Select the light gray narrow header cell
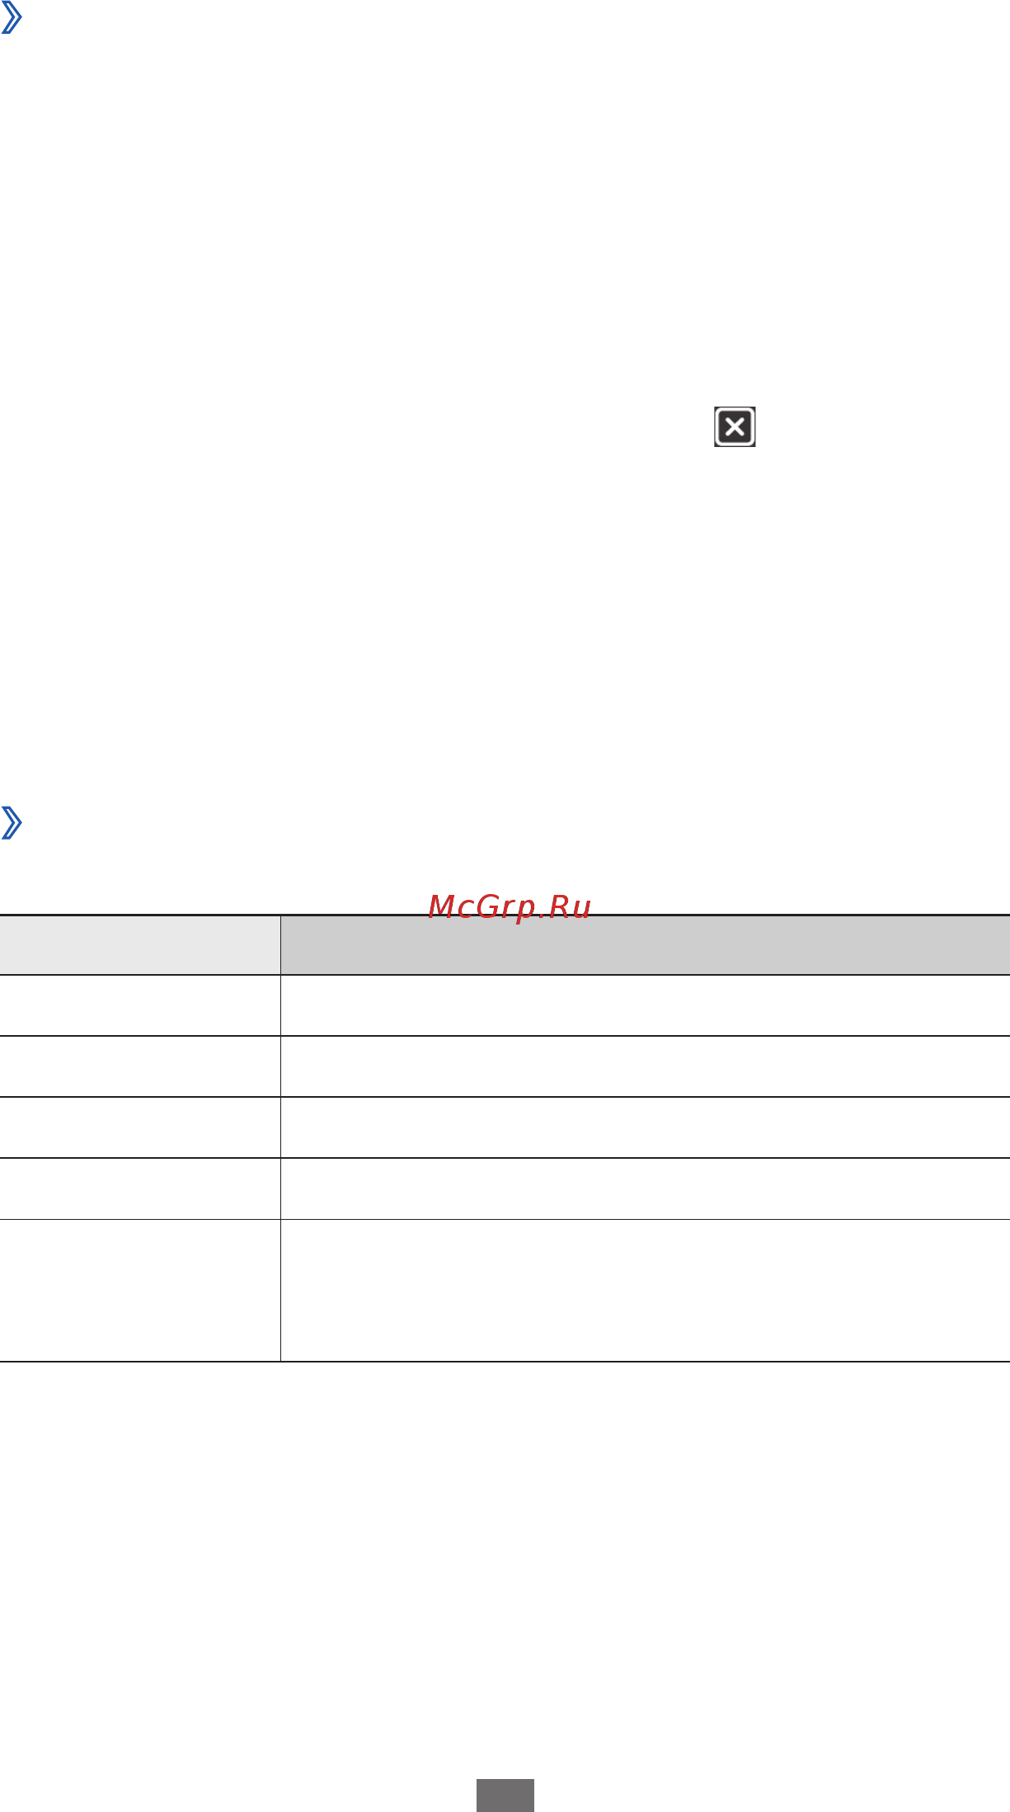The width and height of the screenshot is (1010, 1812). point(140,945)
